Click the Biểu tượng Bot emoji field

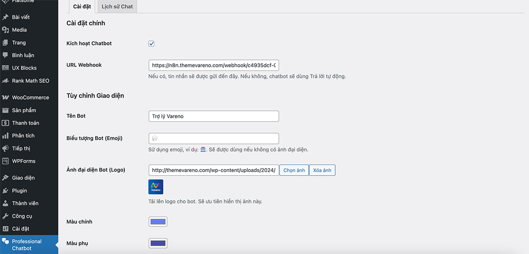(x=214, y=138)
